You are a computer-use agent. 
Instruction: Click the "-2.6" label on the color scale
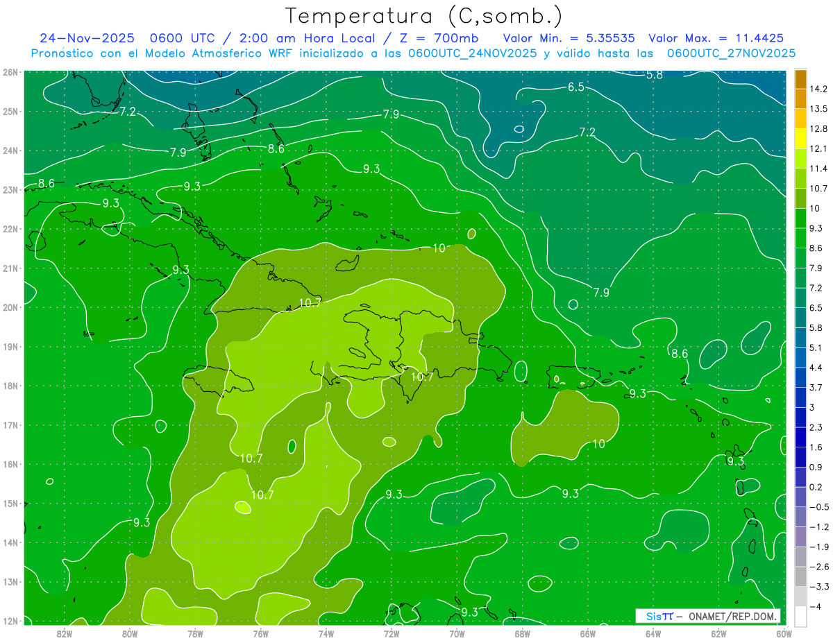pyautogui.click(x=819, y=567)
